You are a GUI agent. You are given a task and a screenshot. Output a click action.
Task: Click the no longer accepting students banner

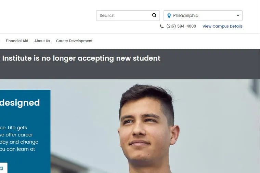click(81, 58)
